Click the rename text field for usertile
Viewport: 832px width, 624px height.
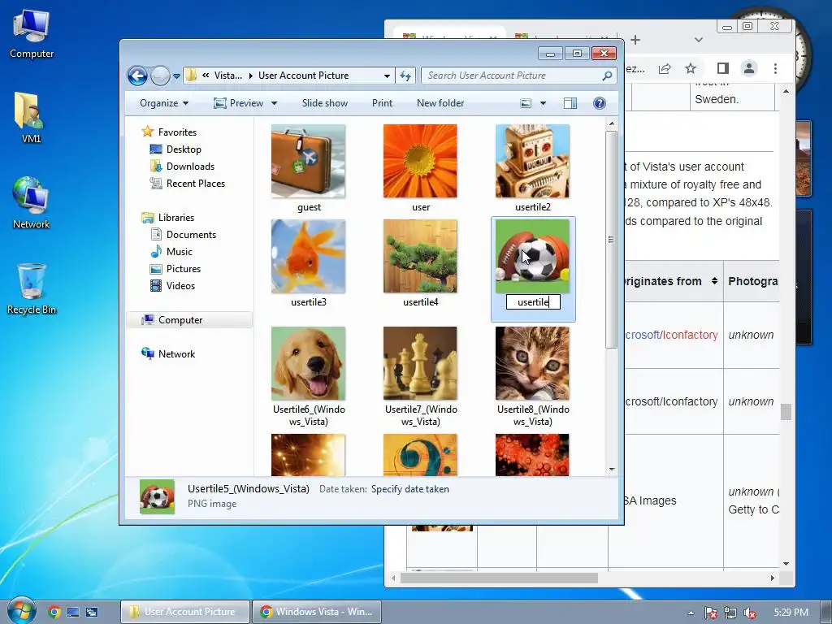pos(533,302)
